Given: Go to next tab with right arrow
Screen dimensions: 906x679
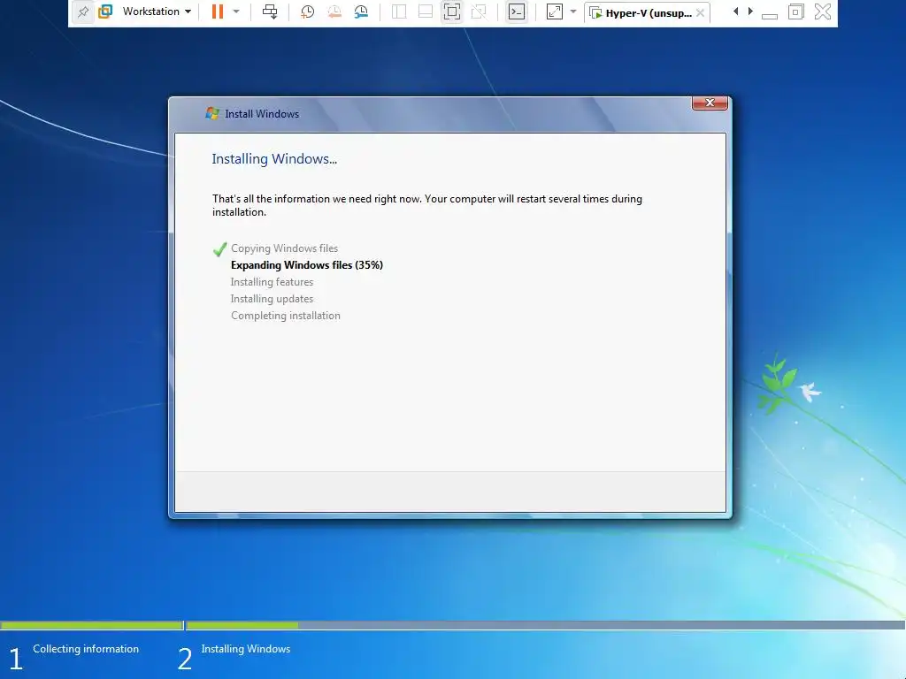Looking at the screenshot, I should [750, 11].
